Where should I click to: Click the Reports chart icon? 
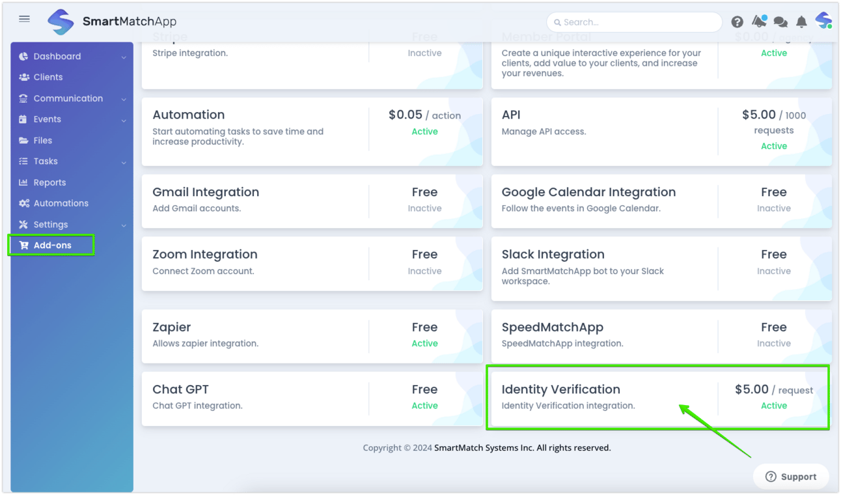pyautogui.click(x=23, y=182)
